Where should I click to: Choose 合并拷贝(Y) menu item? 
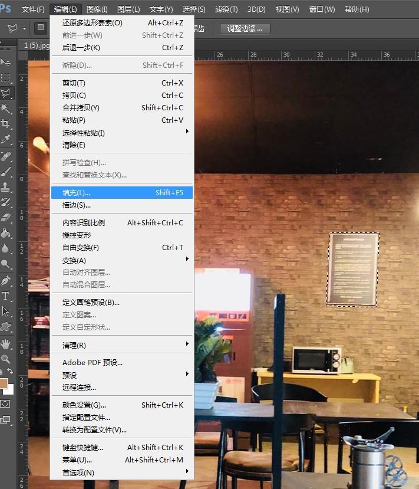tap(122, 107)
